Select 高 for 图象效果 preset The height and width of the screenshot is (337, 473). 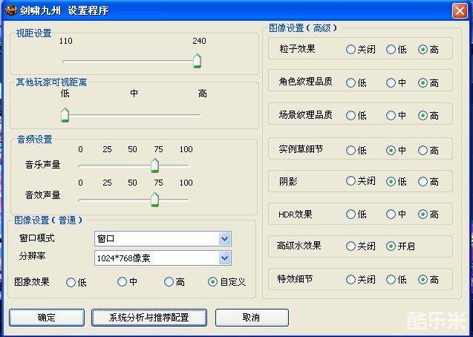click(x=169, y=282)
